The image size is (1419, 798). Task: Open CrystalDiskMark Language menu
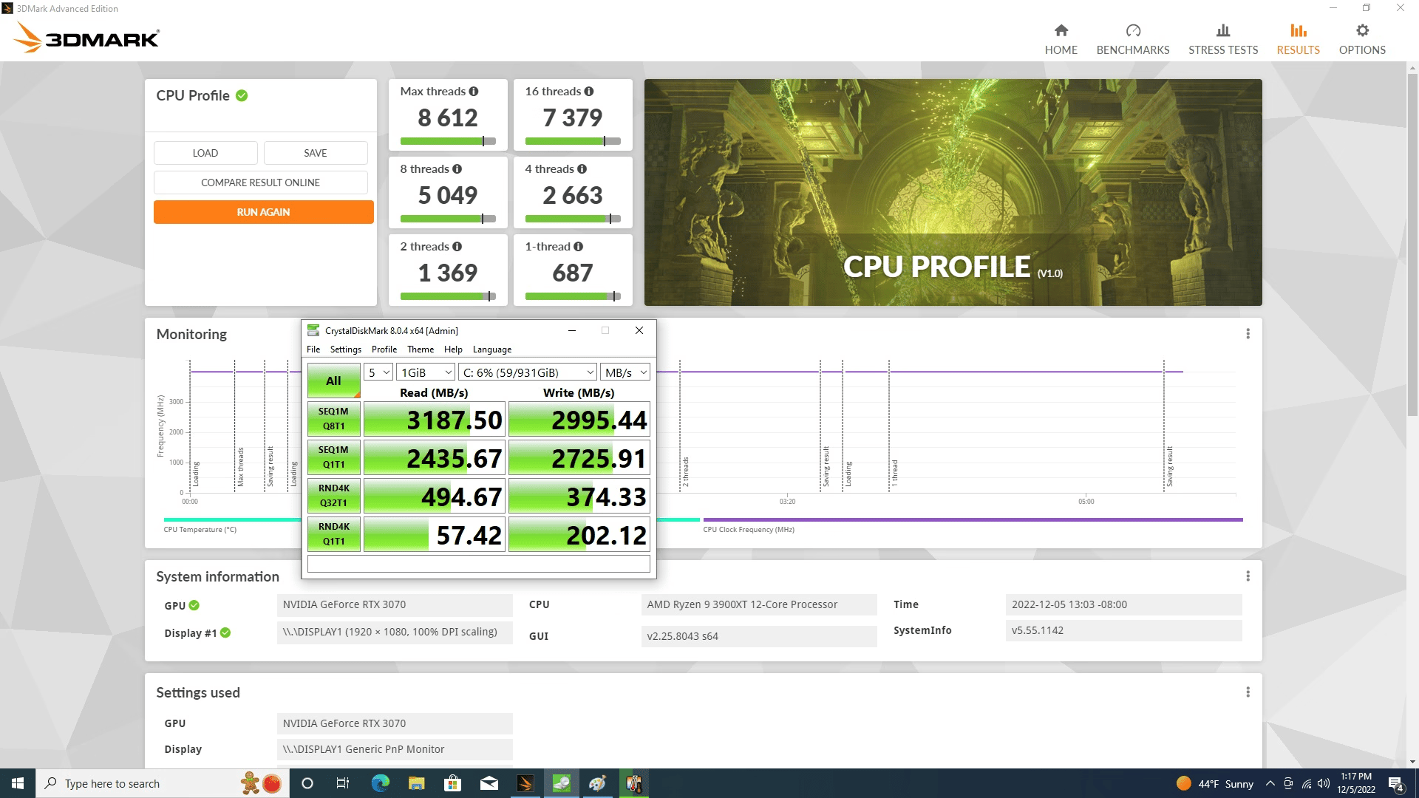pos(491,349)
